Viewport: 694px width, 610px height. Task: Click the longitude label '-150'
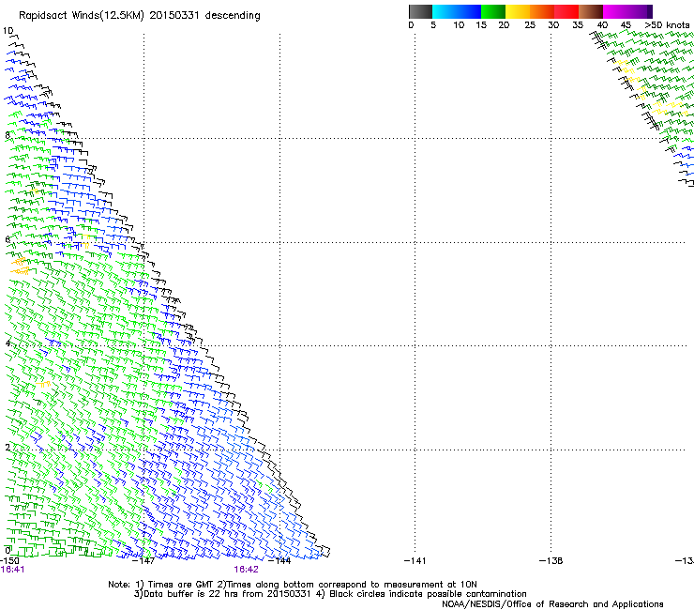coord(9,561)
